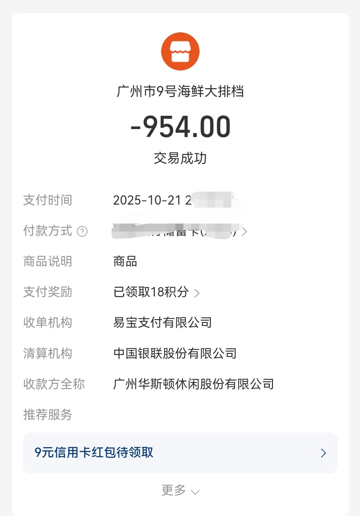Tap the blurred payment card entry
The height and width of the screenshot is (516, 360).
pyautogui.click(x=176, y=231)
